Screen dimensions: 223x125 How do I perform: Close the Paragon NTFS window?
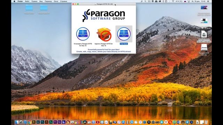[73, 4]
